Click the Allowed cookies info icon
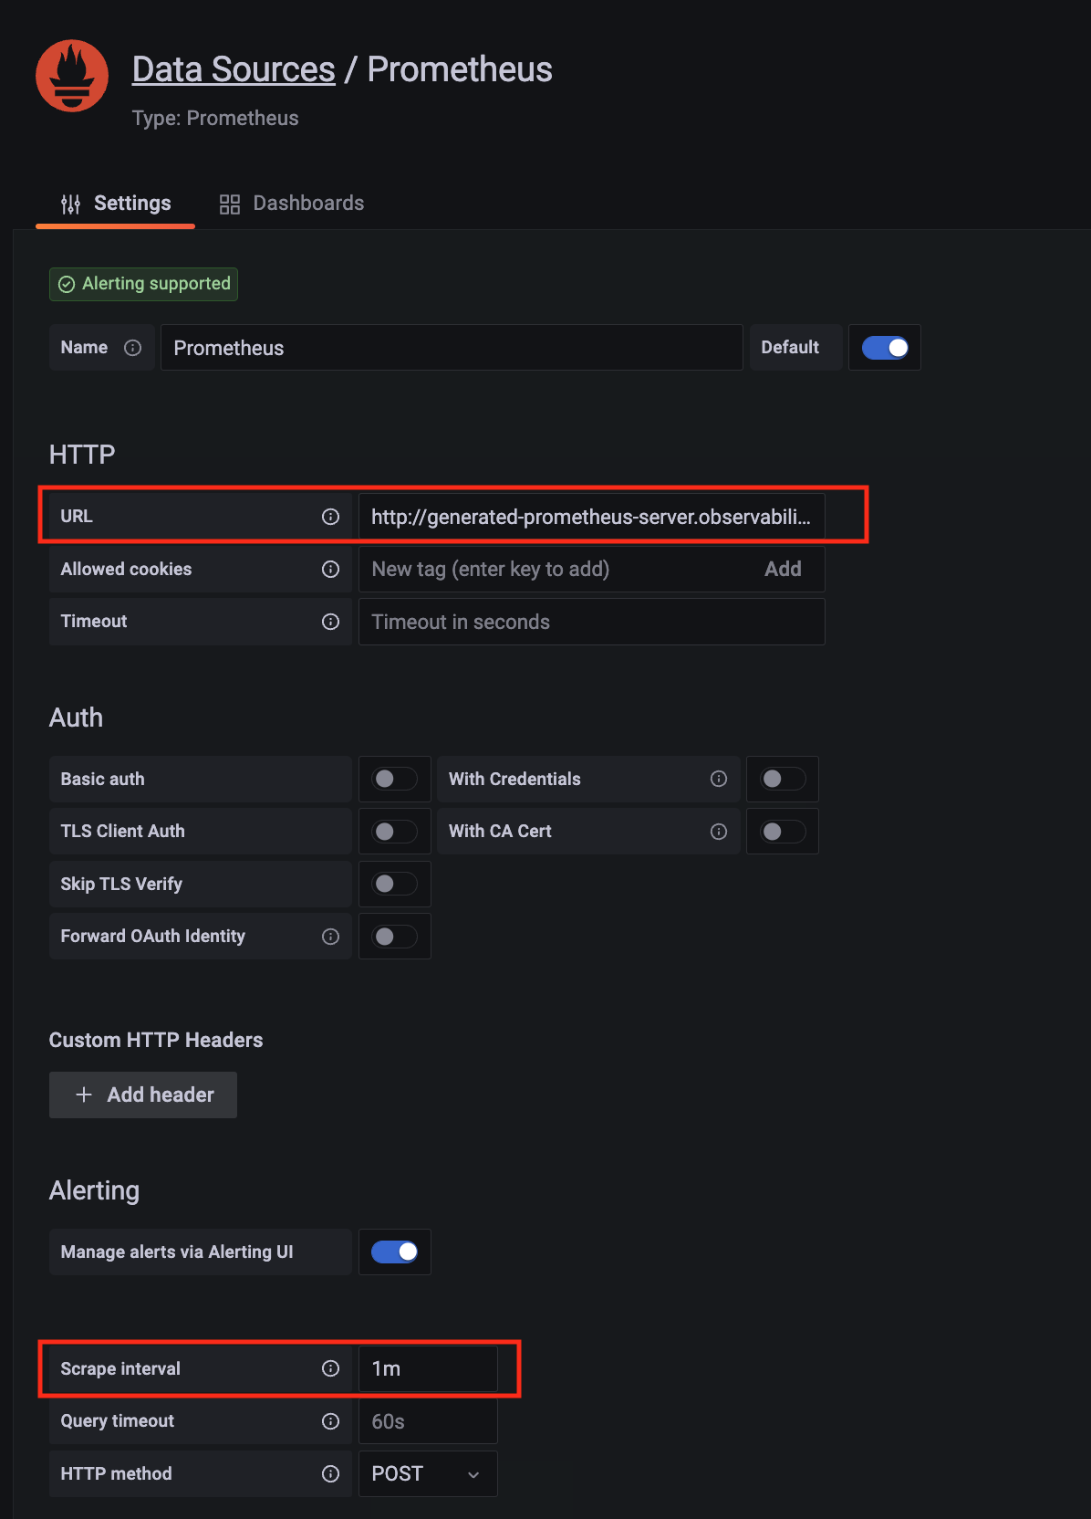Image resolution: width=1091 pixels, height=1519 pixels. (x=330, y=570)
